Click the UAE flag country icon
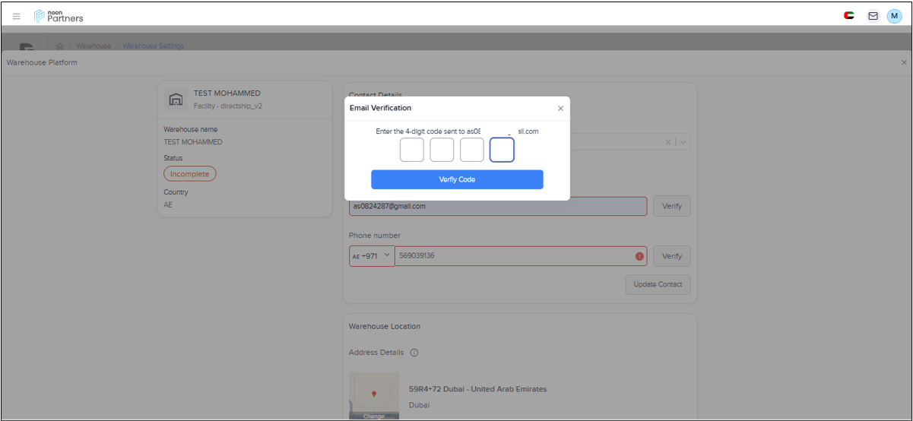 849,16
